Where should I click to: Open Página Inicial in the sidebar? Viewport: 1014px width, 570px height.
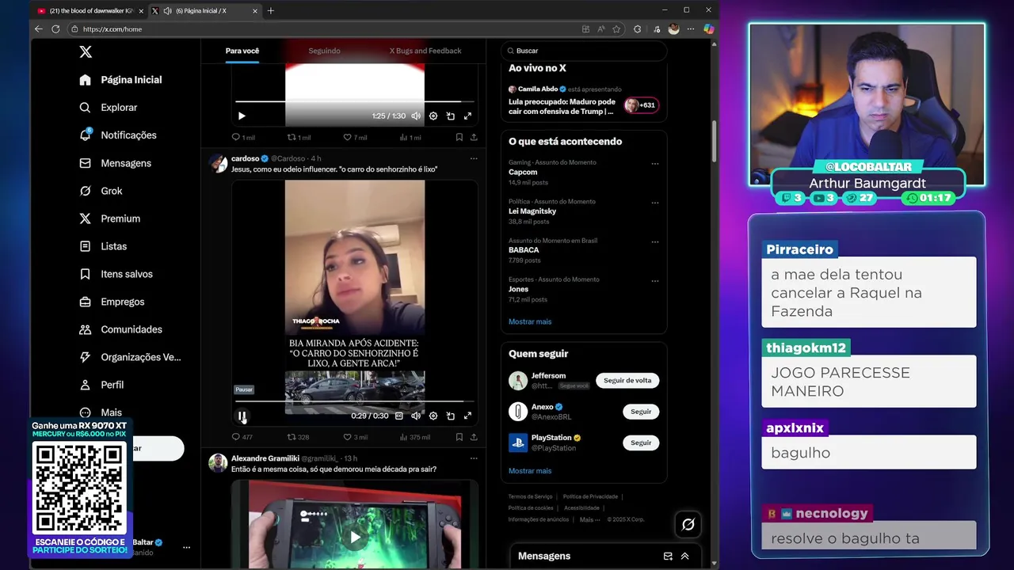pos(121,80)
